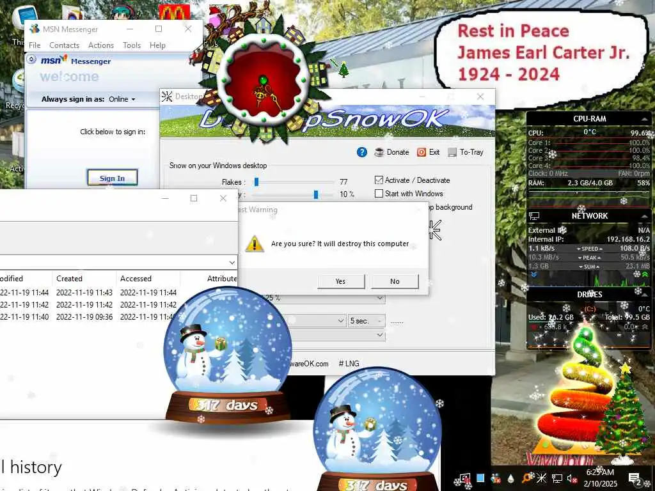
Task: Click the Christmas wreath clock widget
Action: pyautogui.click(x=264, y=79)
